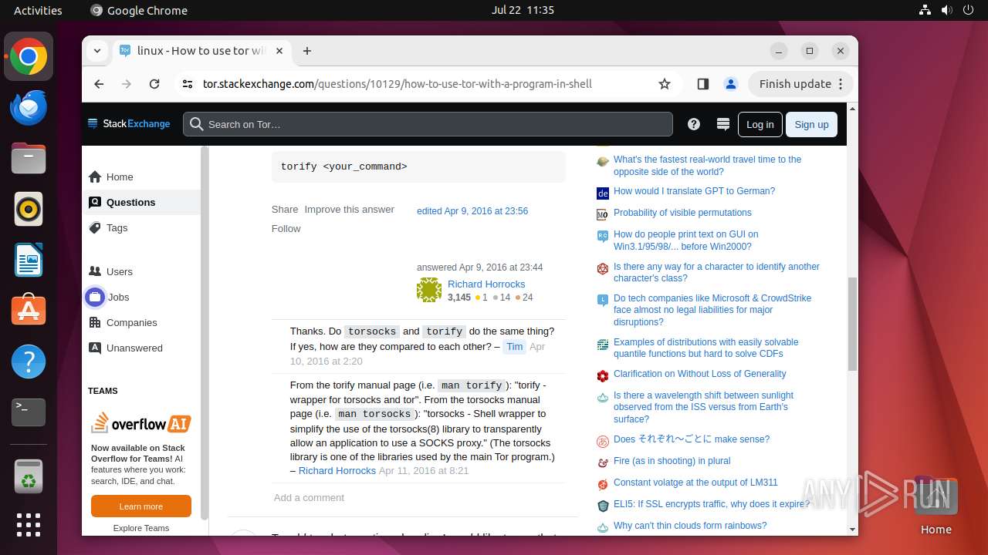Click Improve this answer link
Screen dimensions: 988x555
tap(349, 209)
